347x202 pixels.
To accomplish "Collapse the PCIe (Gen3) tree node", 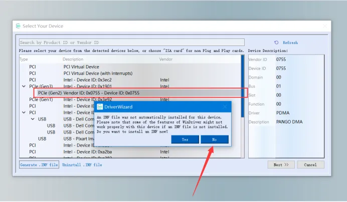I will [23, 86].
